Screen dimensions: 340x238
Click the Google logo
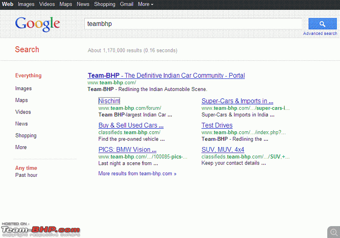pos(37,24)
